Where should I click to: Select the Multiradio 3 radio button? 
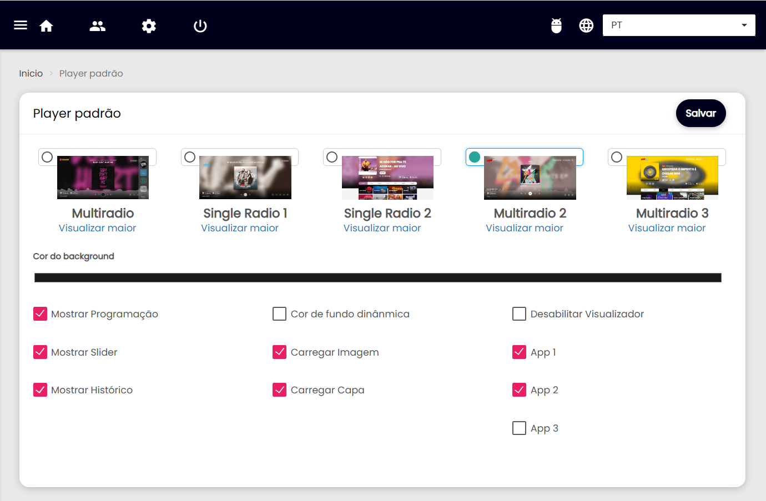(617, 157)
